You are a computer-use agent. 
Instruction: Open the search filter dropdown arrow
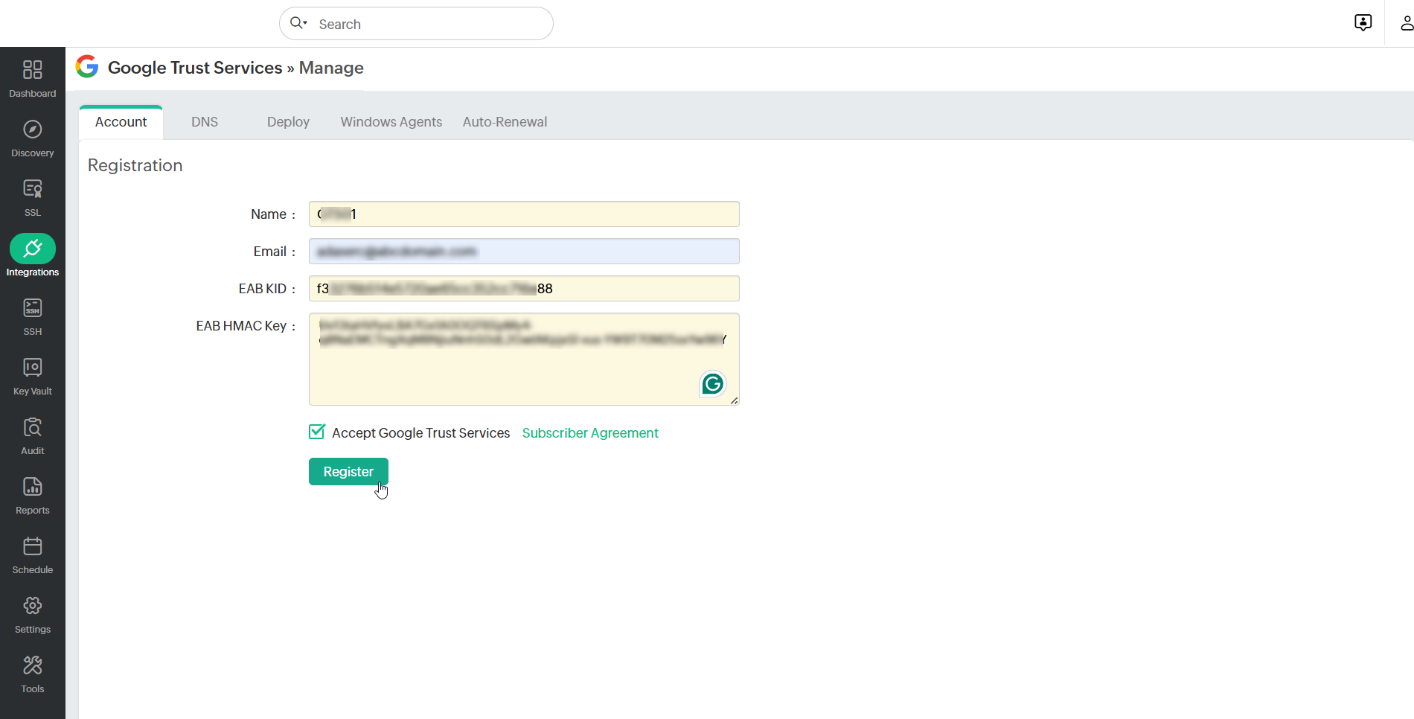[x=305, y=23]
